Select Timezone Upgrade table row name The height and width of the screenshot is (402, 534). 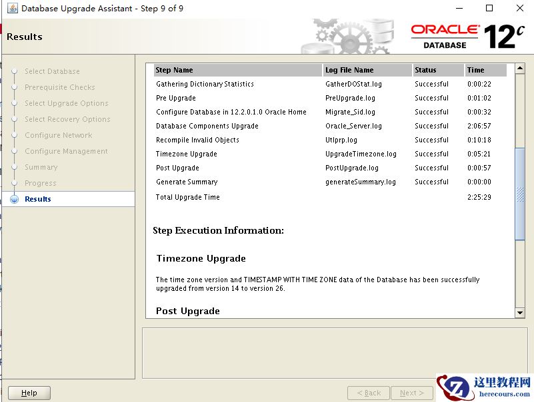point(186,154)
